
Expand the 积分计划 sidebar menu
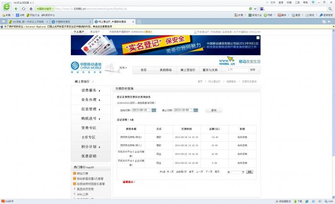(91, 147)
